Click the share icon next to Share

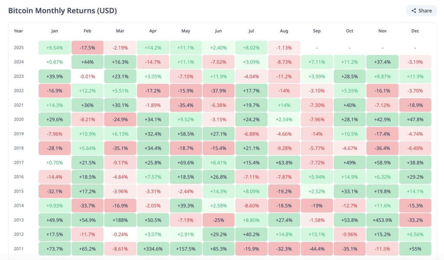click(414, 11)
